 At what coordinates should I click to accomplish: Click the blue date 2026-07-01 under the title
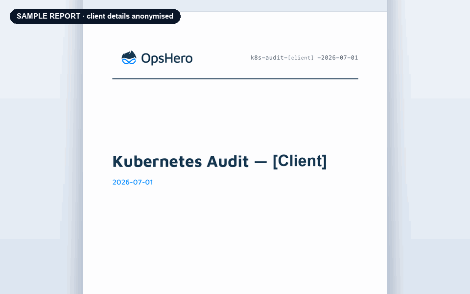(133, 182)
